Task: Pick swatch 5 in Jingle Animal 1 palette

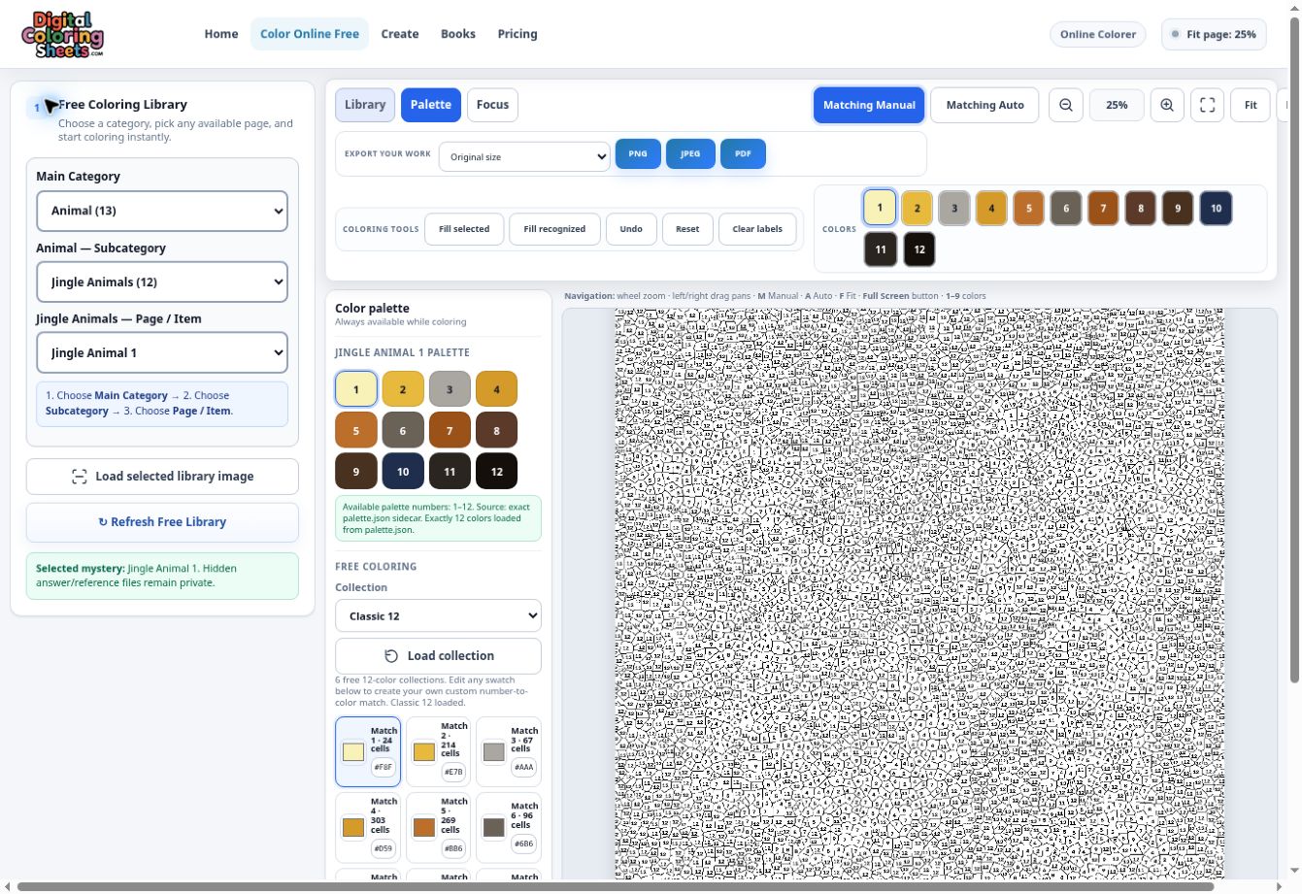Action: pyautogui.click(x=355, y=430)
